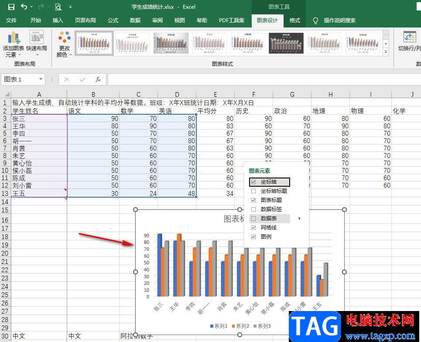The width and height of the screenshot is (421, 342).
Task: Click cell B2 labeled 语文
Action: coord(93,111)
